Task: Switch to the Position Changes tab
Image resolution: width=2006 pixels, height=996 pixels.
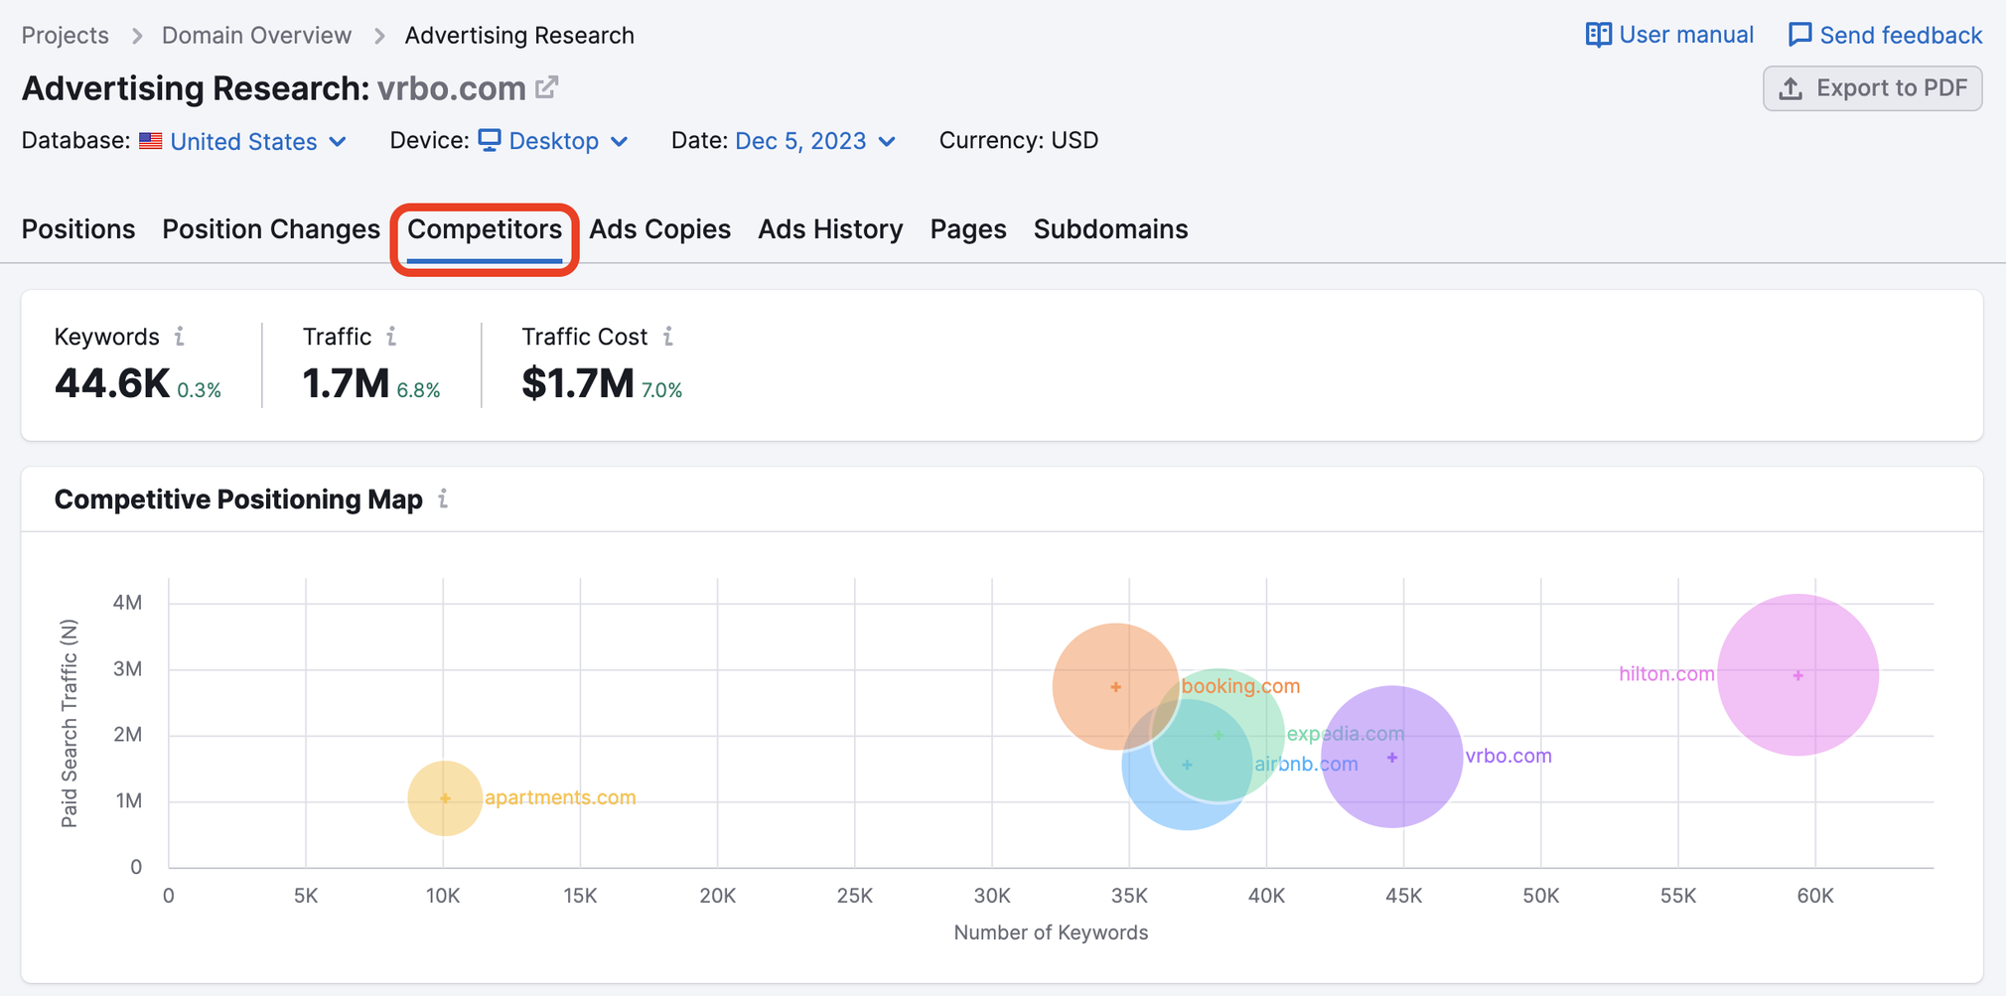Action: (271, 229)
